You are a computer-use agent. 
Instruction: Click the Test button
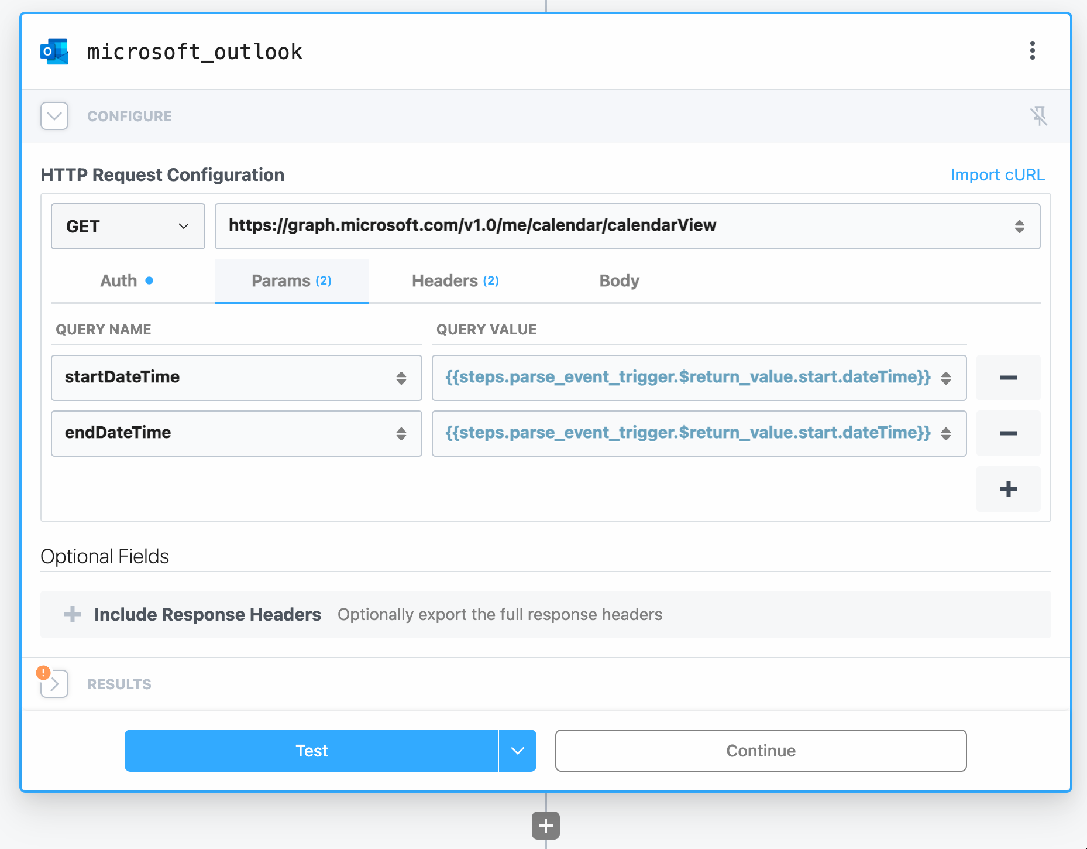click(x=311, y=751)
